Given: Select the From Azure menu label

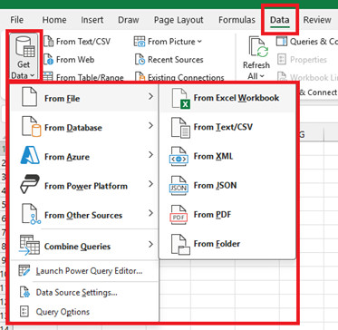Looking at the screenshot, I should point(67,157).
